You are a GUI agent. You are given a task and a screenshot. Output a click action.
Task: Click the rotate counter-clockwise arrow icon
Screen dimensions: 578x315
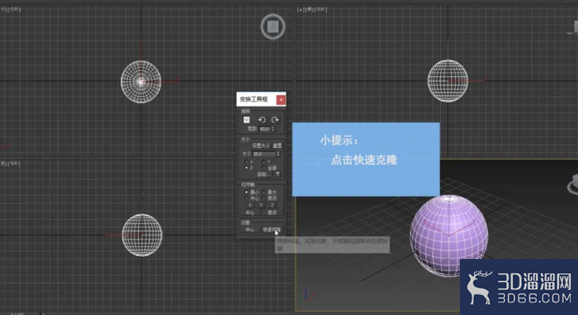[261, 120]
